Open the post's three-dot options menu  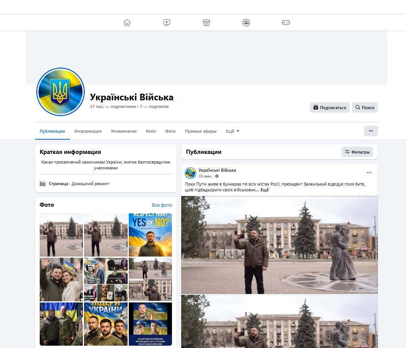[x=369, y=172]
